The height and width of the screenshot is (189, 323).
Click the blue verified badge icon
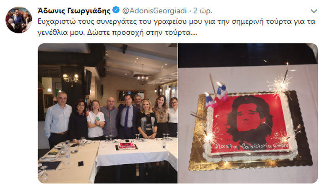[116, 10]
